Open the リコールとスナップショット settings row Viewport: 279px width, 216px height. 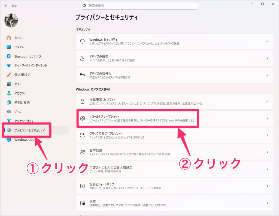pyautogui.click(x=174, y=118)
